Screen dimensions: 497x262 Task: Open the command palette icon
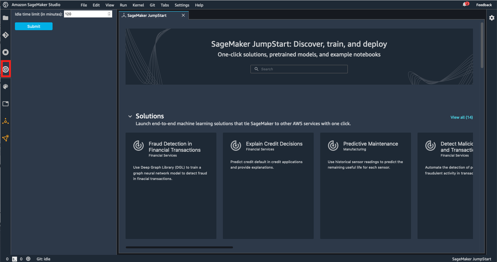[6, 87]
